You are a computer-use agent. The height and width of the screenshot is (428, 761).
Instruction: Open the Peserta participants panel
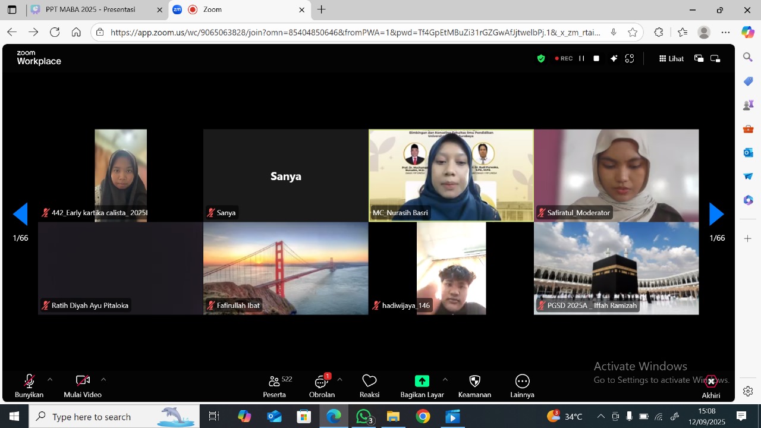point(274,386)
